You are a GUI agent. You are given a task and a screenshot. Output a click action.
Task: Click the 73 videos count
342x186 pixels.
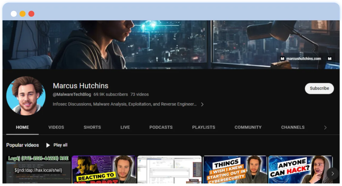pyautogui.click(x=139, y=94)
